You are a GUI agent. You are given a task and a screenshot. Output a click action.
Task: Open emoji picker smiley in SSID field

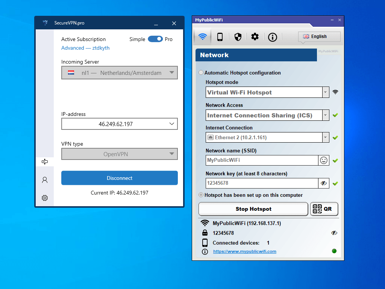pos(324,160)
